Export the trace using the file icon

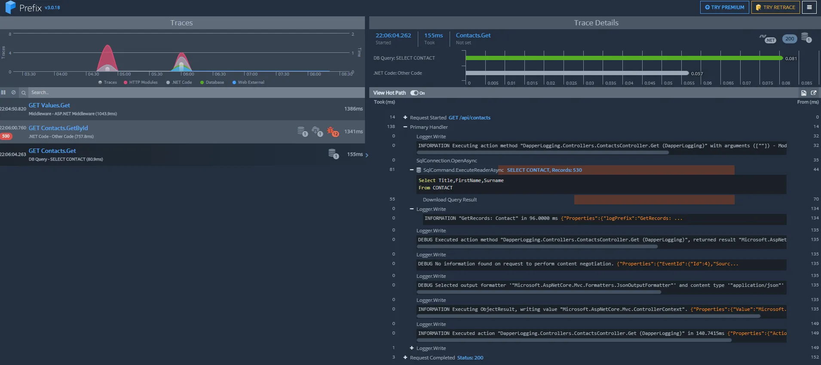tap(803, 93)
